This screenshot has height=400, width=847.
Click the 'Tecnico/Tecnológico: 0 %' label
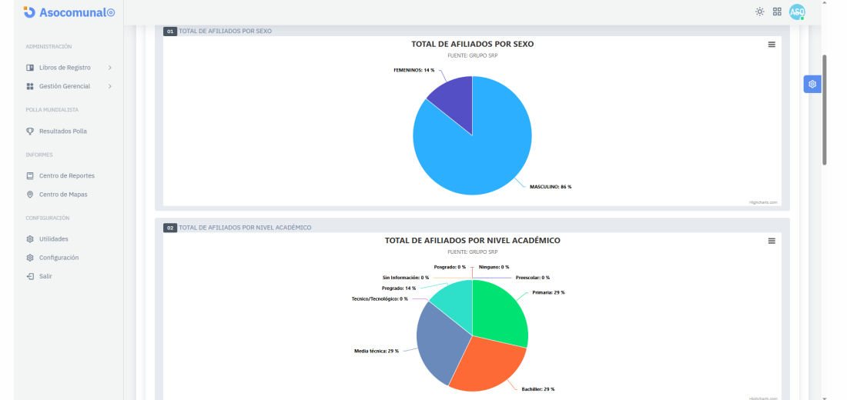coord(380,298)
